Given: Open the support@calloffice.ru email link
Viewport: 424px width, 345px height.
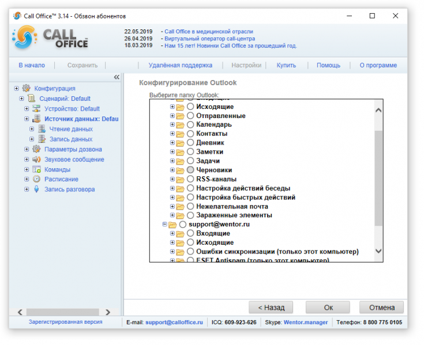Looking at the screenshot, I should click(x=174, y=323).
